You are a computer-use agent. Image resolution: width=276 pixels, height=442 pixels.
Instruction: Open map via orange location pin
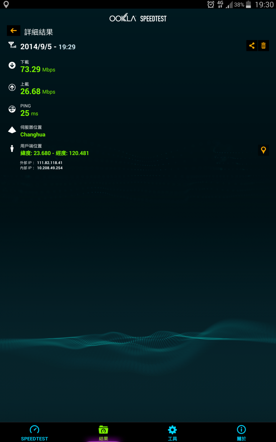pyautogui.click(x=263, y=150)
